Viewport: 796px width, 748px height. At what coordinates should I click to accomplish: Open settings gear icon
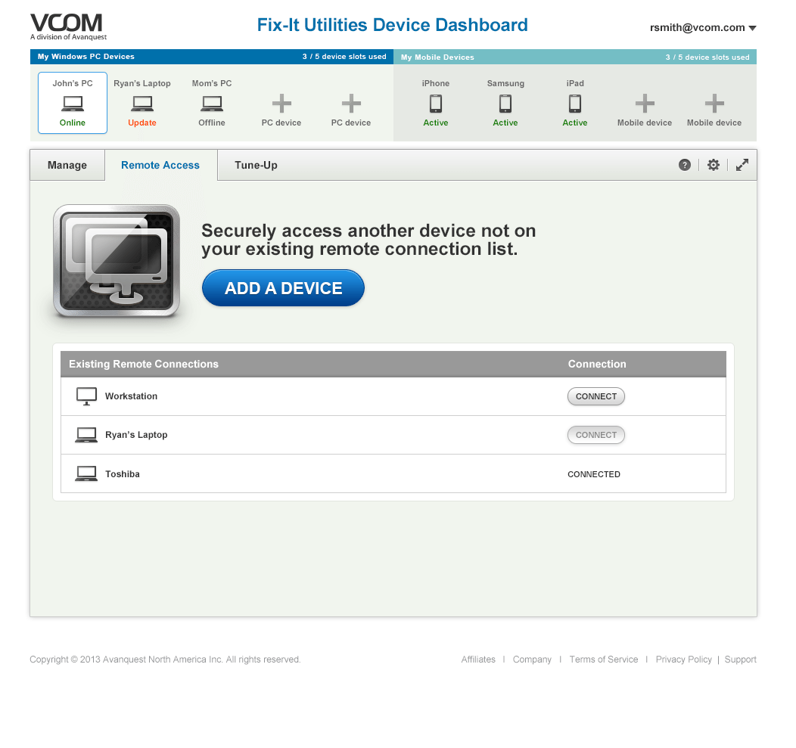coord(714,165)
